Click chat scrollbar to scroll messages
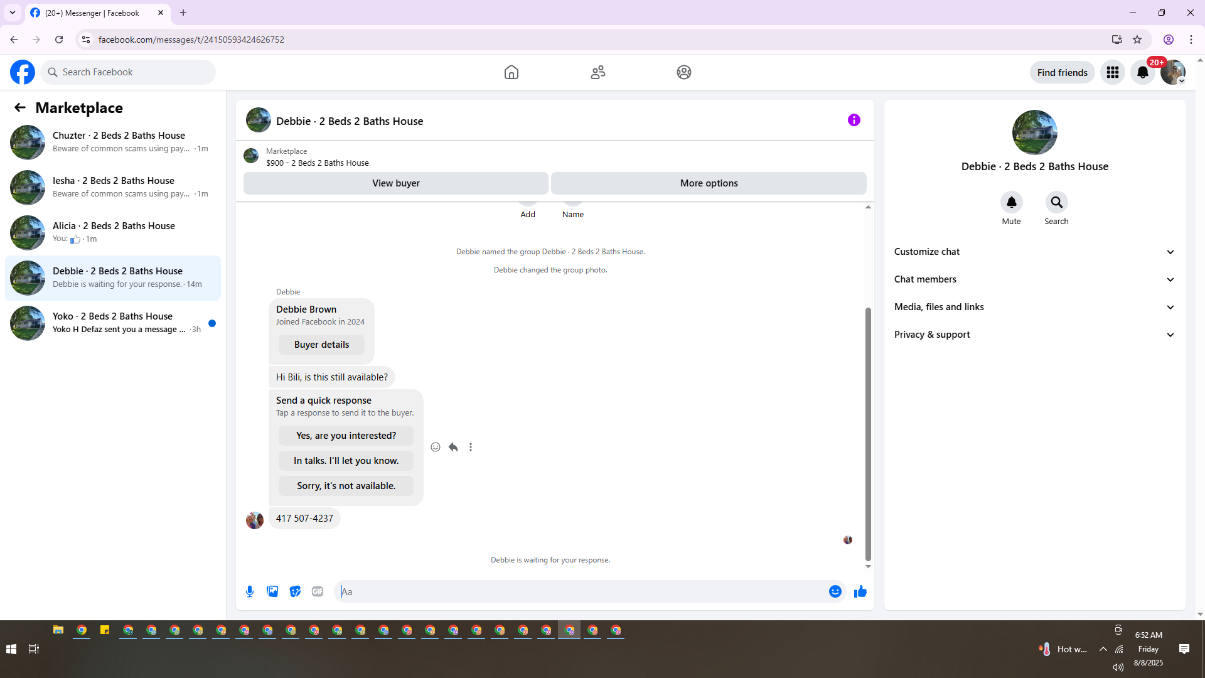Image resolution: width=1205 pixels, height=678 pixels. click(868, 433)
